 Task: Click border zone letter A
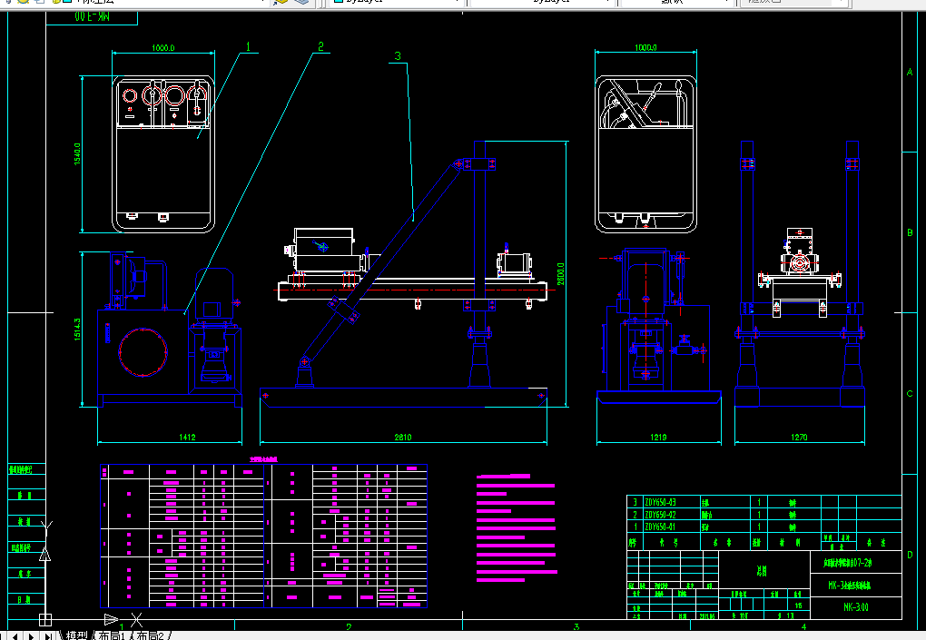[x=910, y=72]
